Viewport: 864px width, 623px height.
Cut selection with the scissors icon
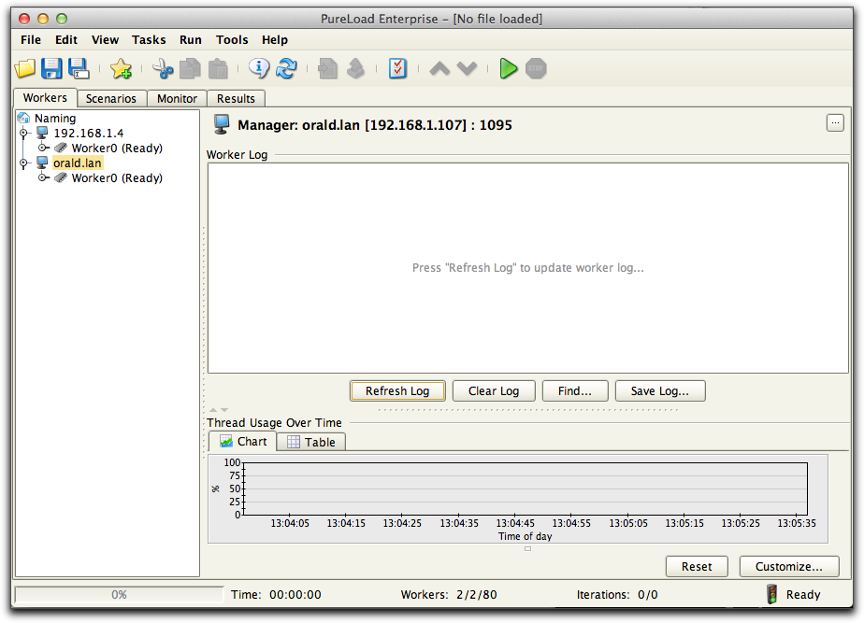click(163, 69)
